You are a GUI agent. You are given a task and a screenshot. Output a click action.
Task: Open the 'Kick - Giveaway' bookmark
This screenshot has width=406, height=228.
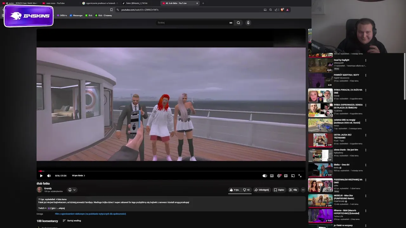(x=103, y=16)
